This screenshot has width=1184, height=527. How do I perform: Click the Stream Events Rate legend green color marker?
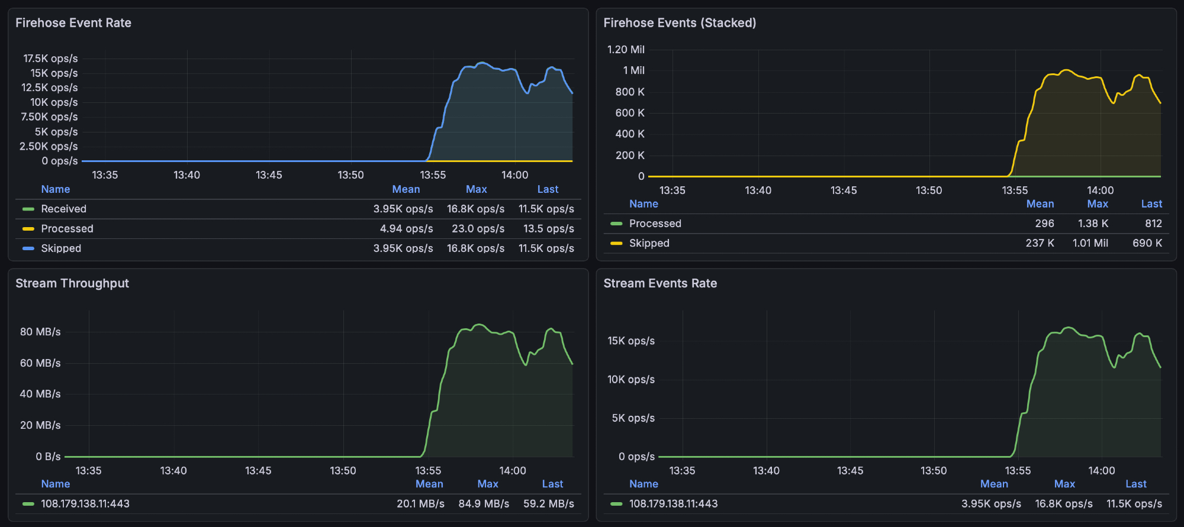(616, 504)
